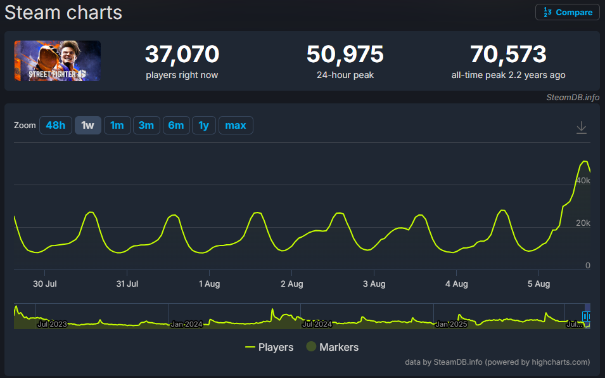Screen dimensions: 605x378
Task: Set zoom range to 48h
Action: [56, 125]
